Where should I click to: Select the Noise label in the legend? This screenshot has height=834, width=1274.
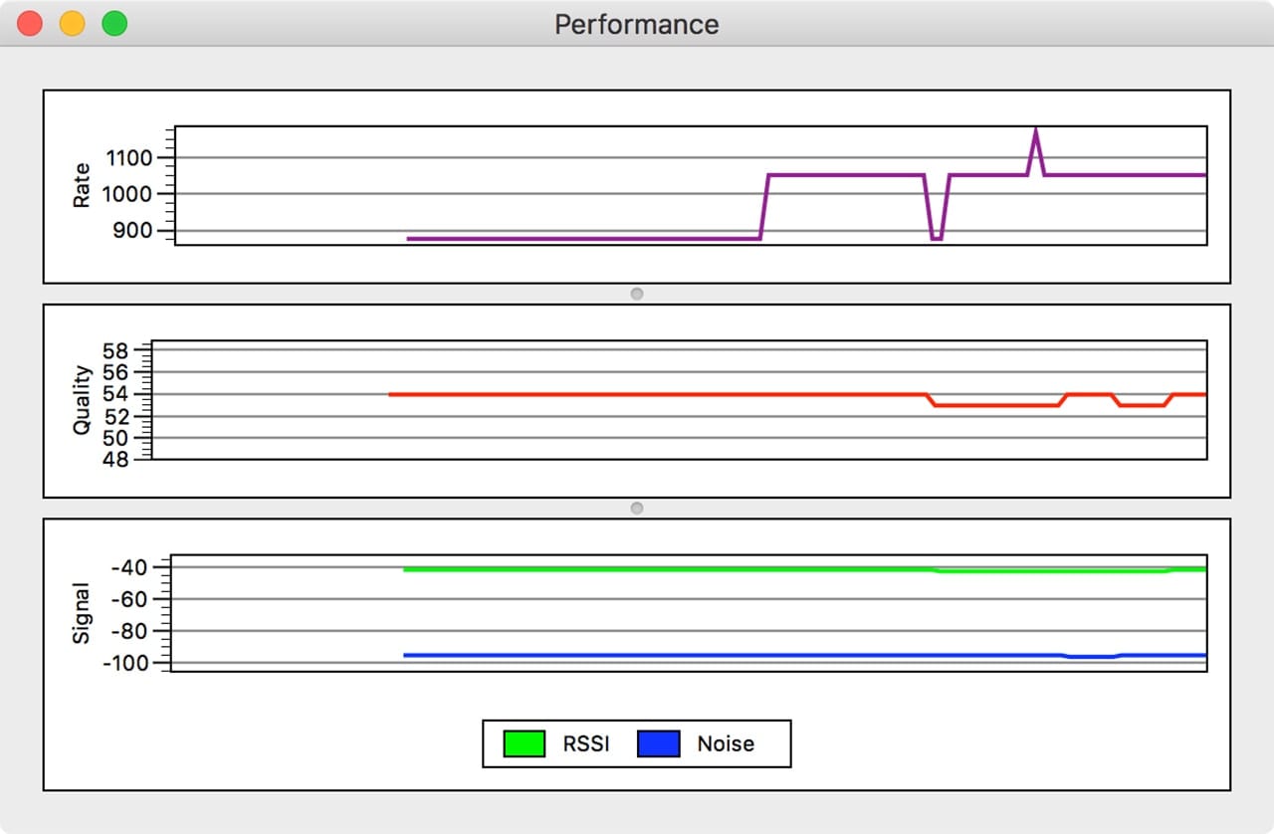click(x=725, y=743)
